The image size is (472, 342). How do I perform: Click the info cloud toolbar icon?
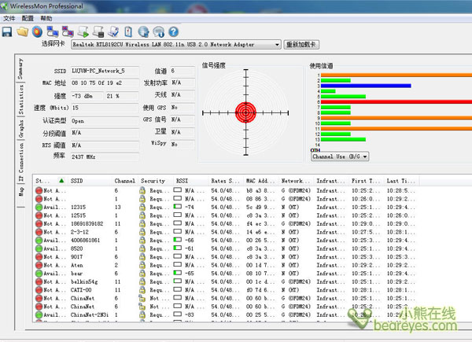pyautogui.click(x=159, y=31)
